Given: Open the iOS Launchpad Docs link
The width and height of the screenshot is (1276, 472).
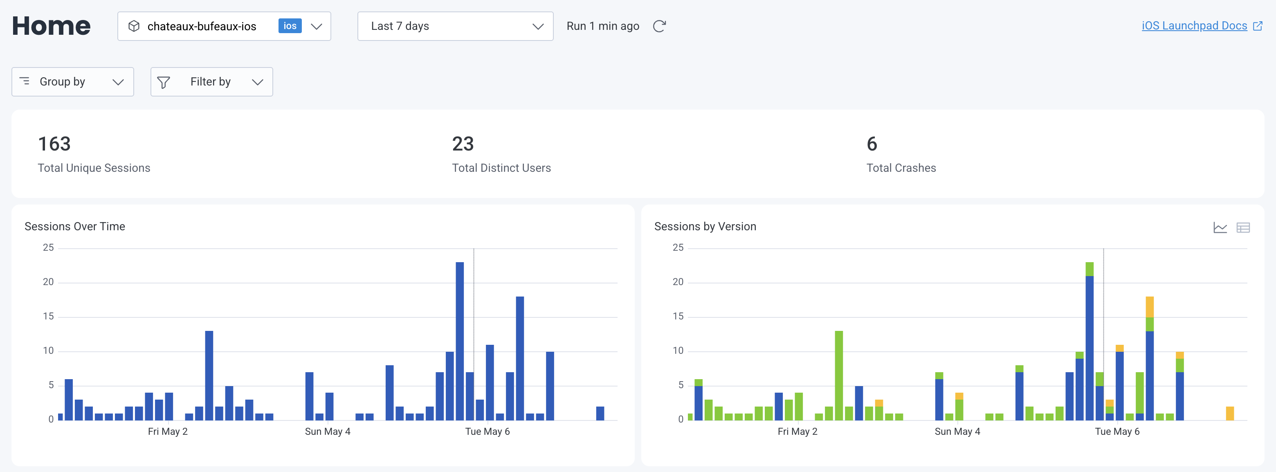Looking at the screenshot, I should (x=1194, y=26).
